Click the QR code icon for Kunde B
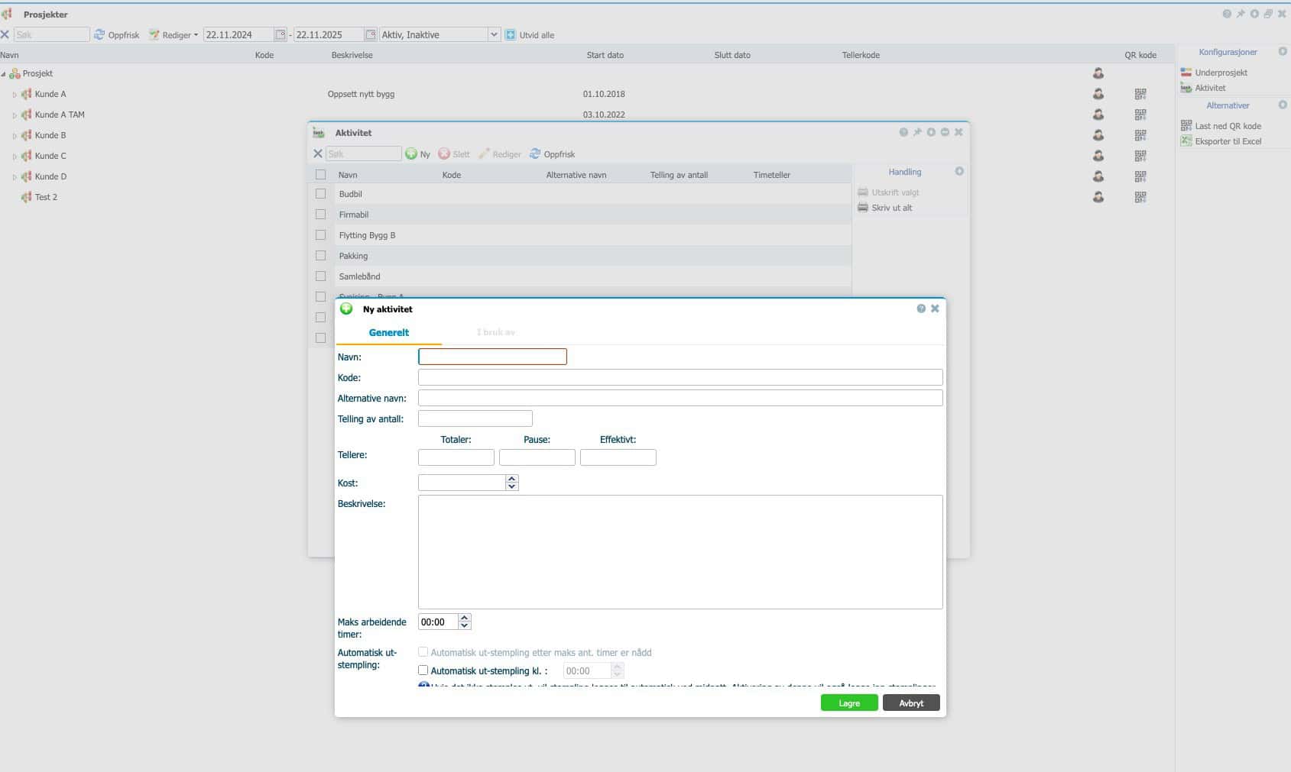1291x772 pixels. tap(1140, 135)
